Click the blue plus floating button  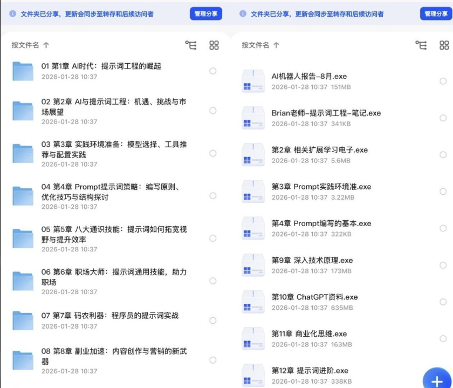coord(437,379)
